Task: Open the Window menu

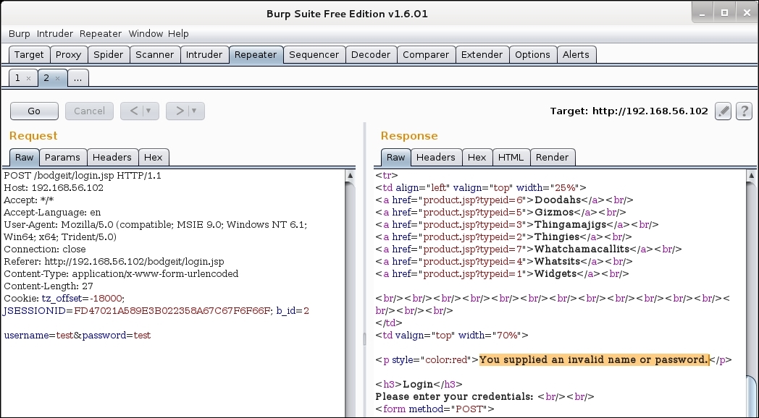Action: pos(146,34)
